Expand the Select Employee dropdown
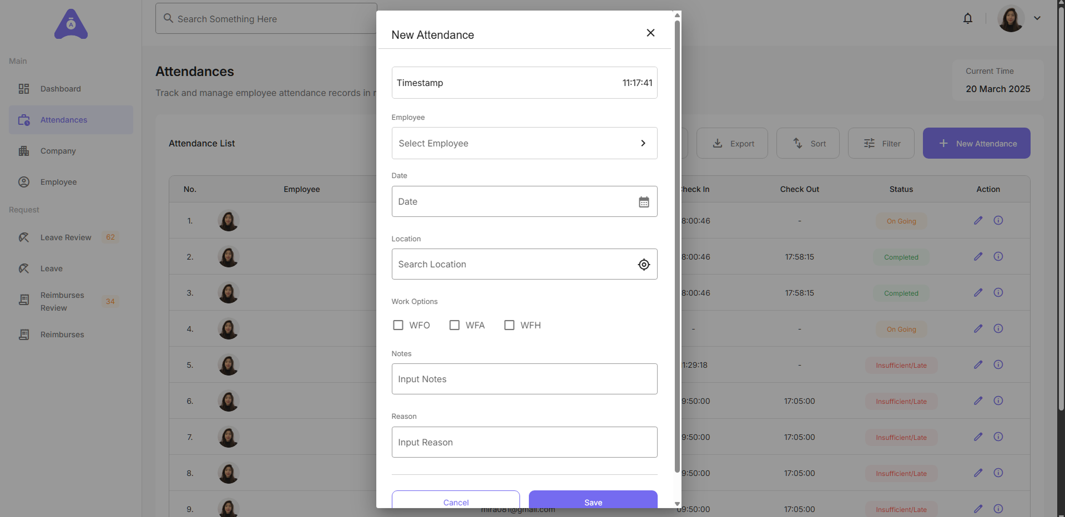 pyautogui.click(x=524, y=143)
